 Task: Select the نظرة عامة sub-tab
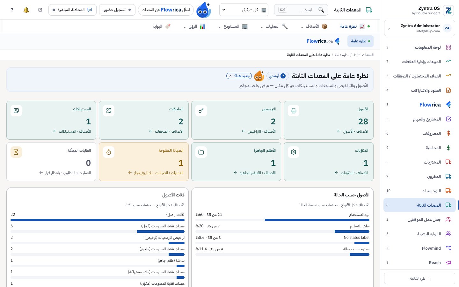coord(361,41)
